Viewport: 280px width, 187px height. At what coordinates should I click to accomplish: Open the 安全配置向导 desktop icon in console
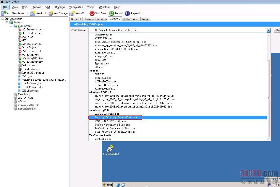(x=110, y=150)
